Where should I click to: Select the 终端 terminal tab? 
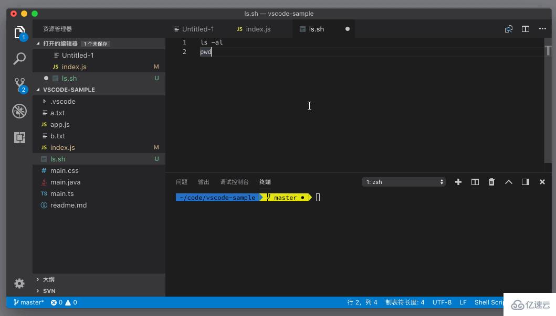pos(265,182)
